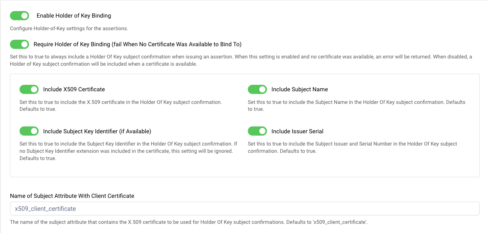Click the help text below the certificate attribute field
The image size is (488, 233).
point(189,222)
